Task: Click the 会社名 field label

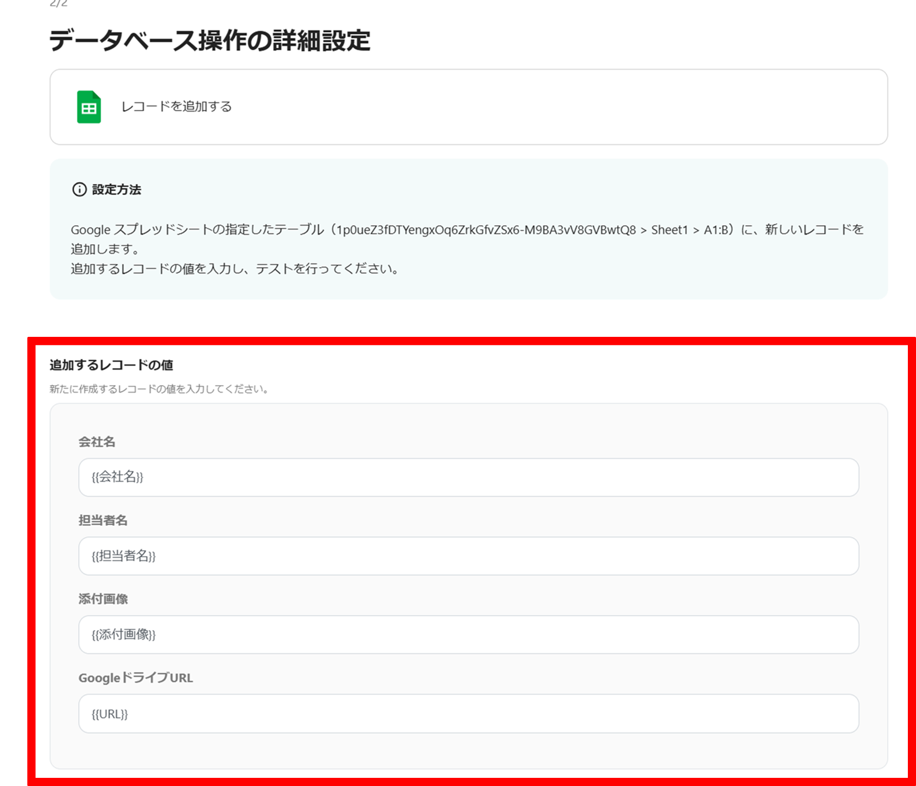Action: [97, 442]
